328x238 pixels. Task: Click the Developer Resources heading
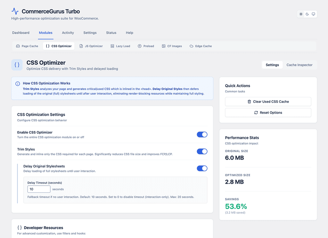coord(43,228)
